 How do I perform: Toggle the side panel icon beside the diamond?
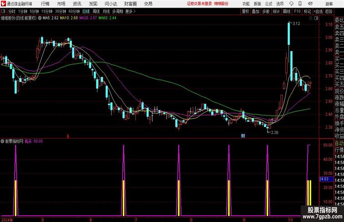(x=316, y=18)
